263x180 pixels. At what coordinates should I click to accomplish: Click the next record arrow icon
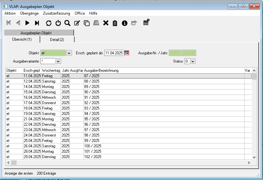pyautogui.click(x=27, y=23)
